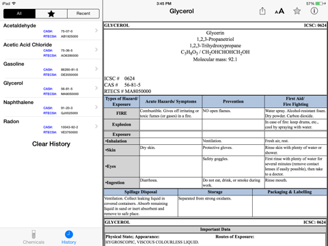
Task: Select Naphthalene in the history list
Action: 51,107
